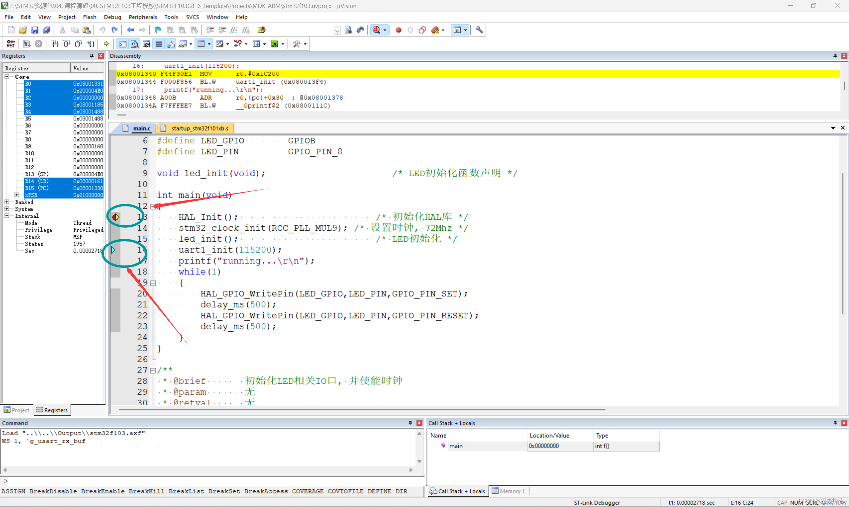Click the Step Over braces icon
The image size is (849, 507).
click(x=67, y=44)
